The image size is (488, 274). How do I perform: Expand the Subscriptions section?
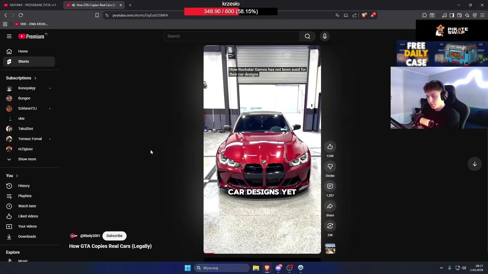[x=21, y=78]
